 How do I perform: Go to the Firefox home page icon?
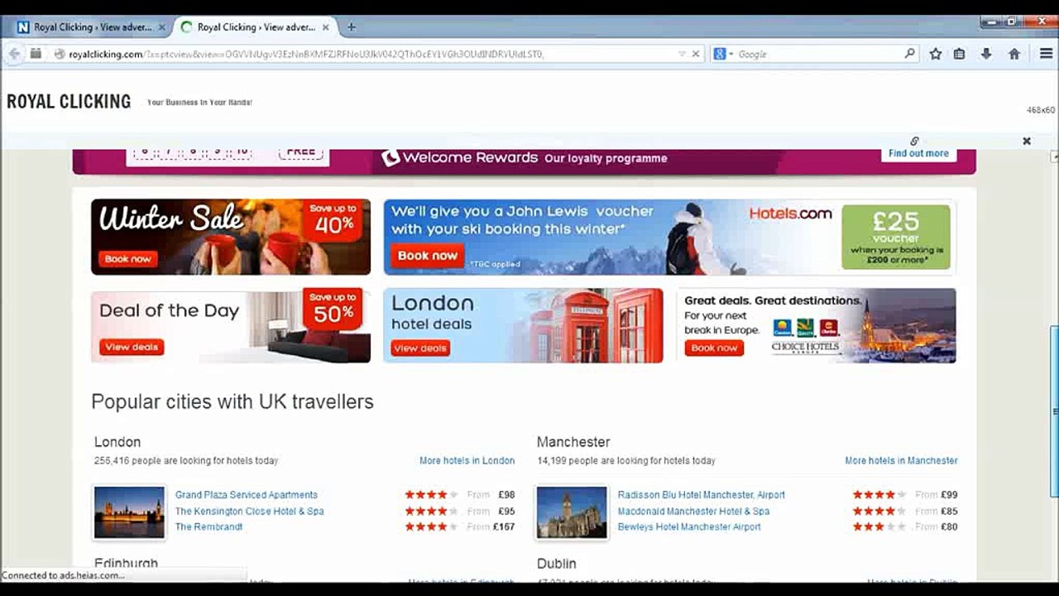coord(1014,54)
